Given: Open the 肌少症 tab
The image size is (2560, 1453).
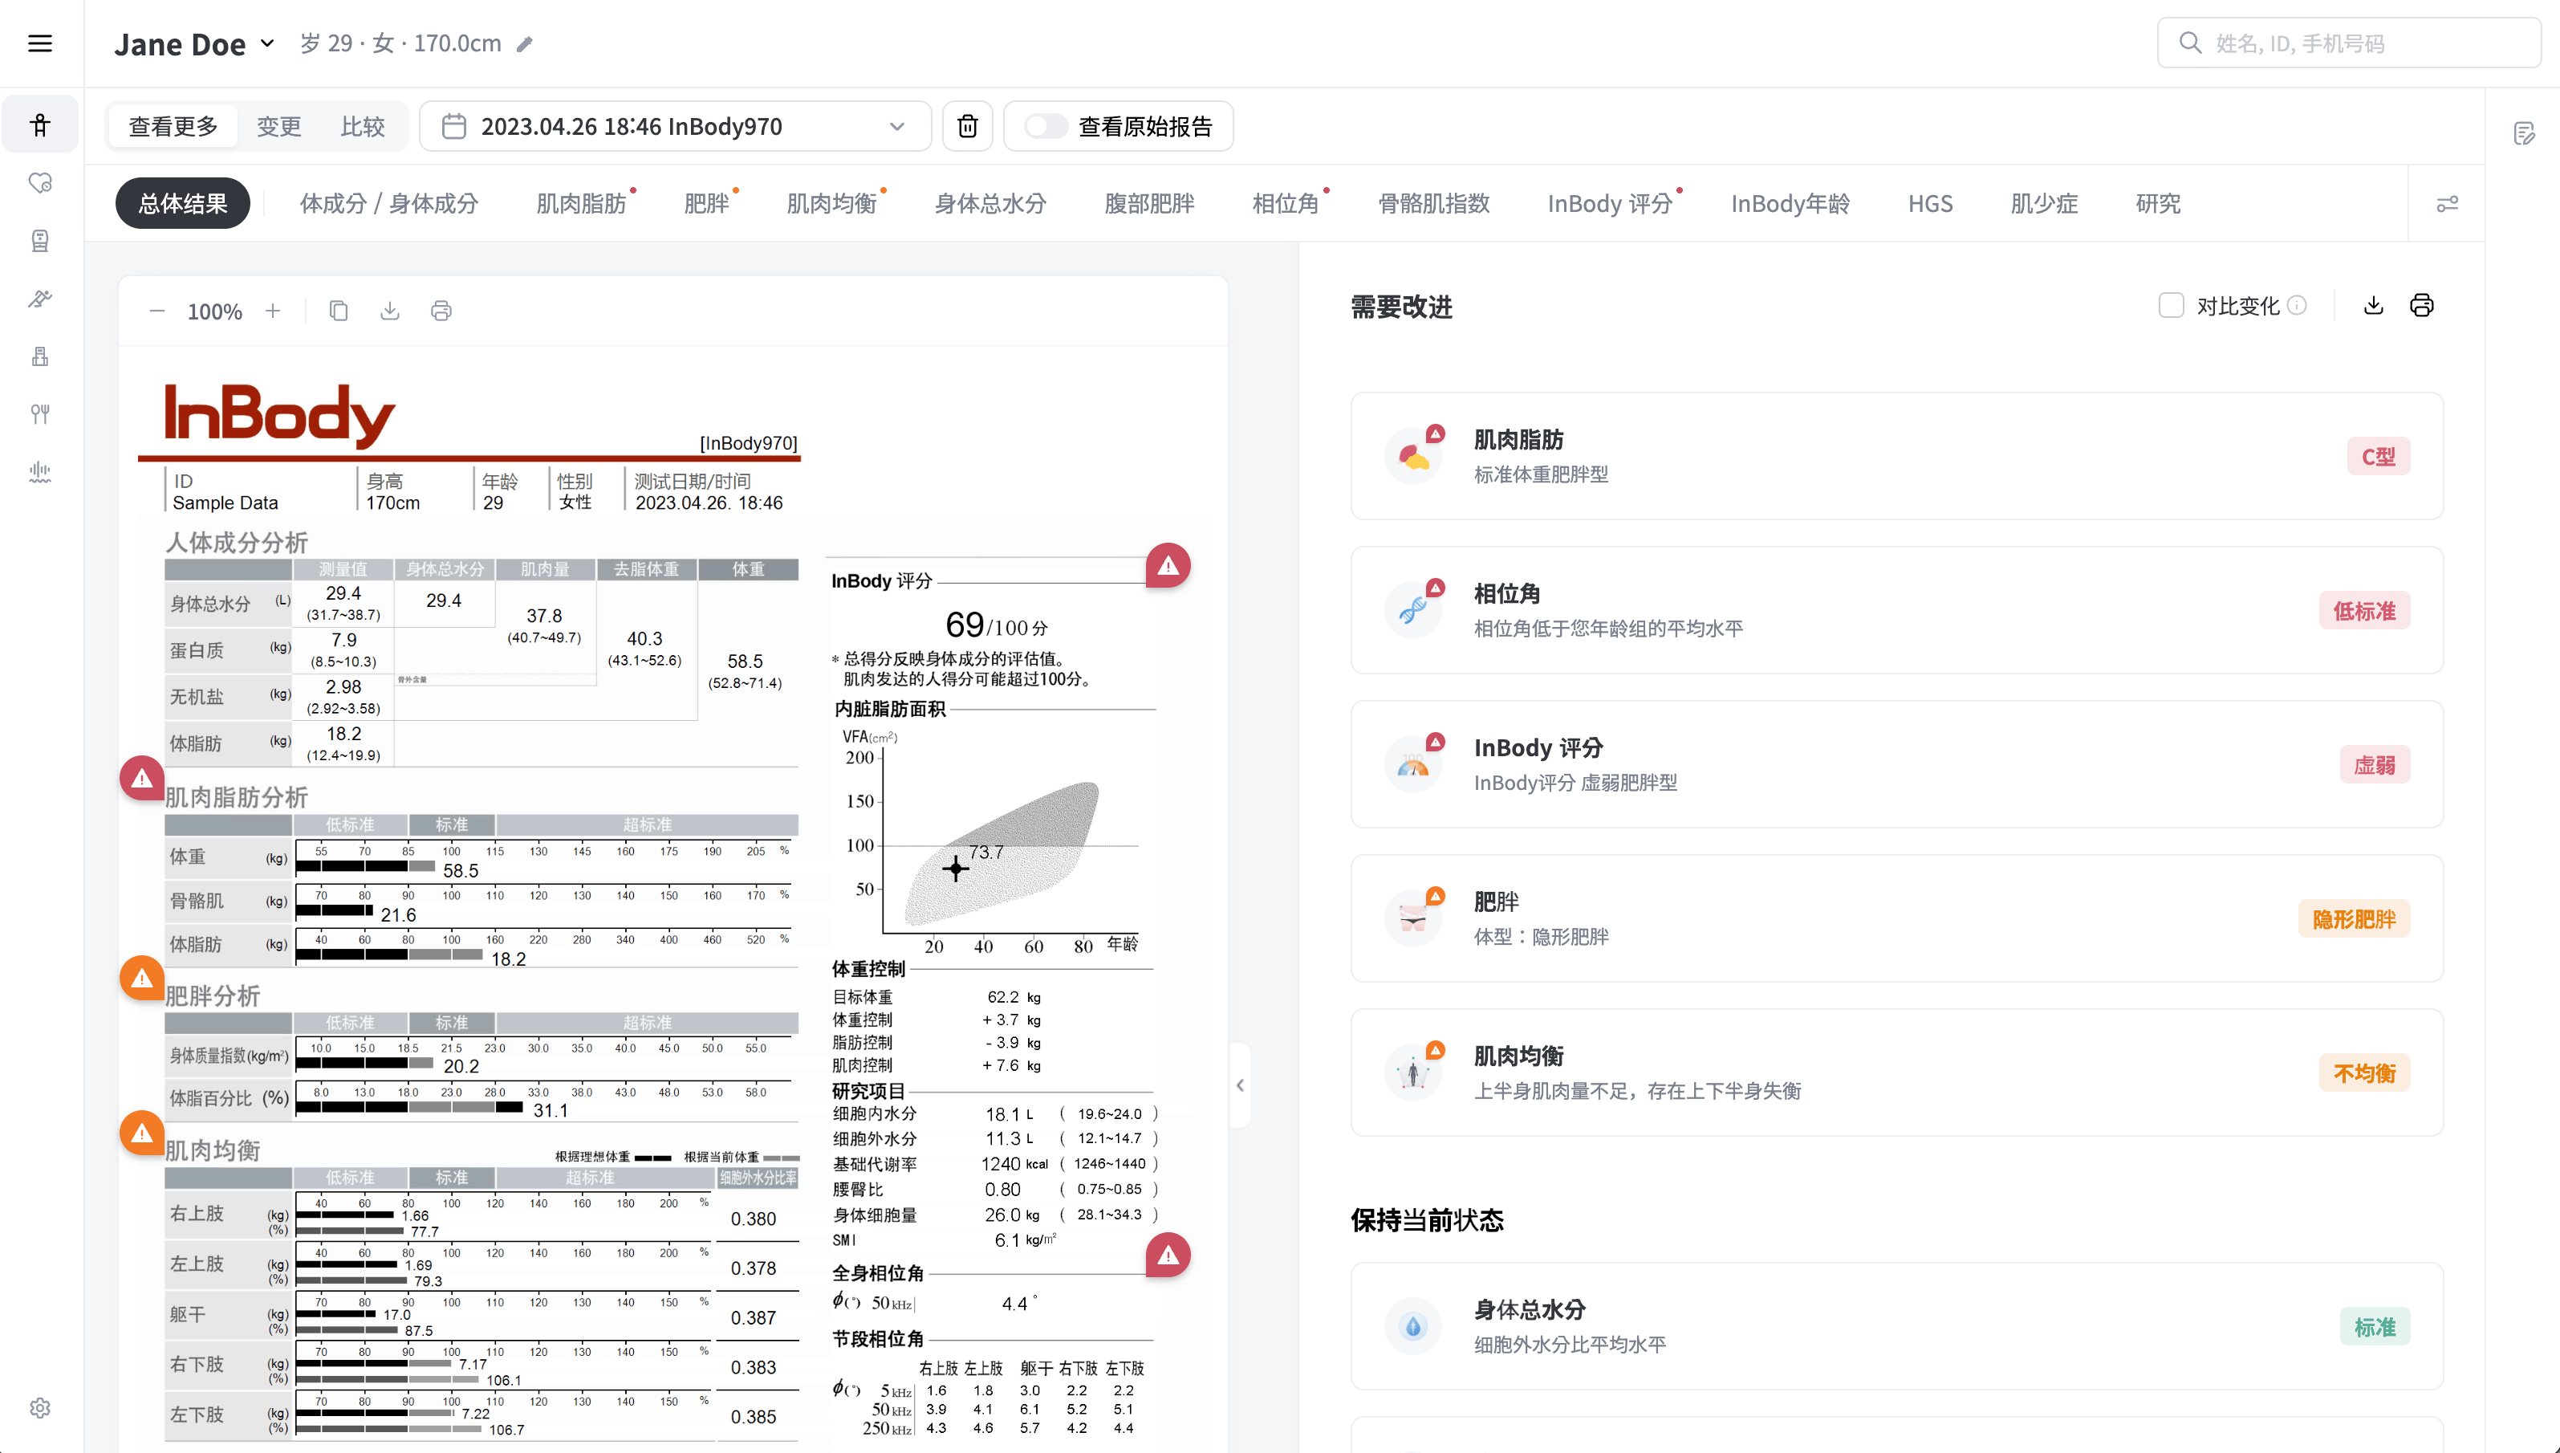Looking at the screenshot, I should [2044, 204].
